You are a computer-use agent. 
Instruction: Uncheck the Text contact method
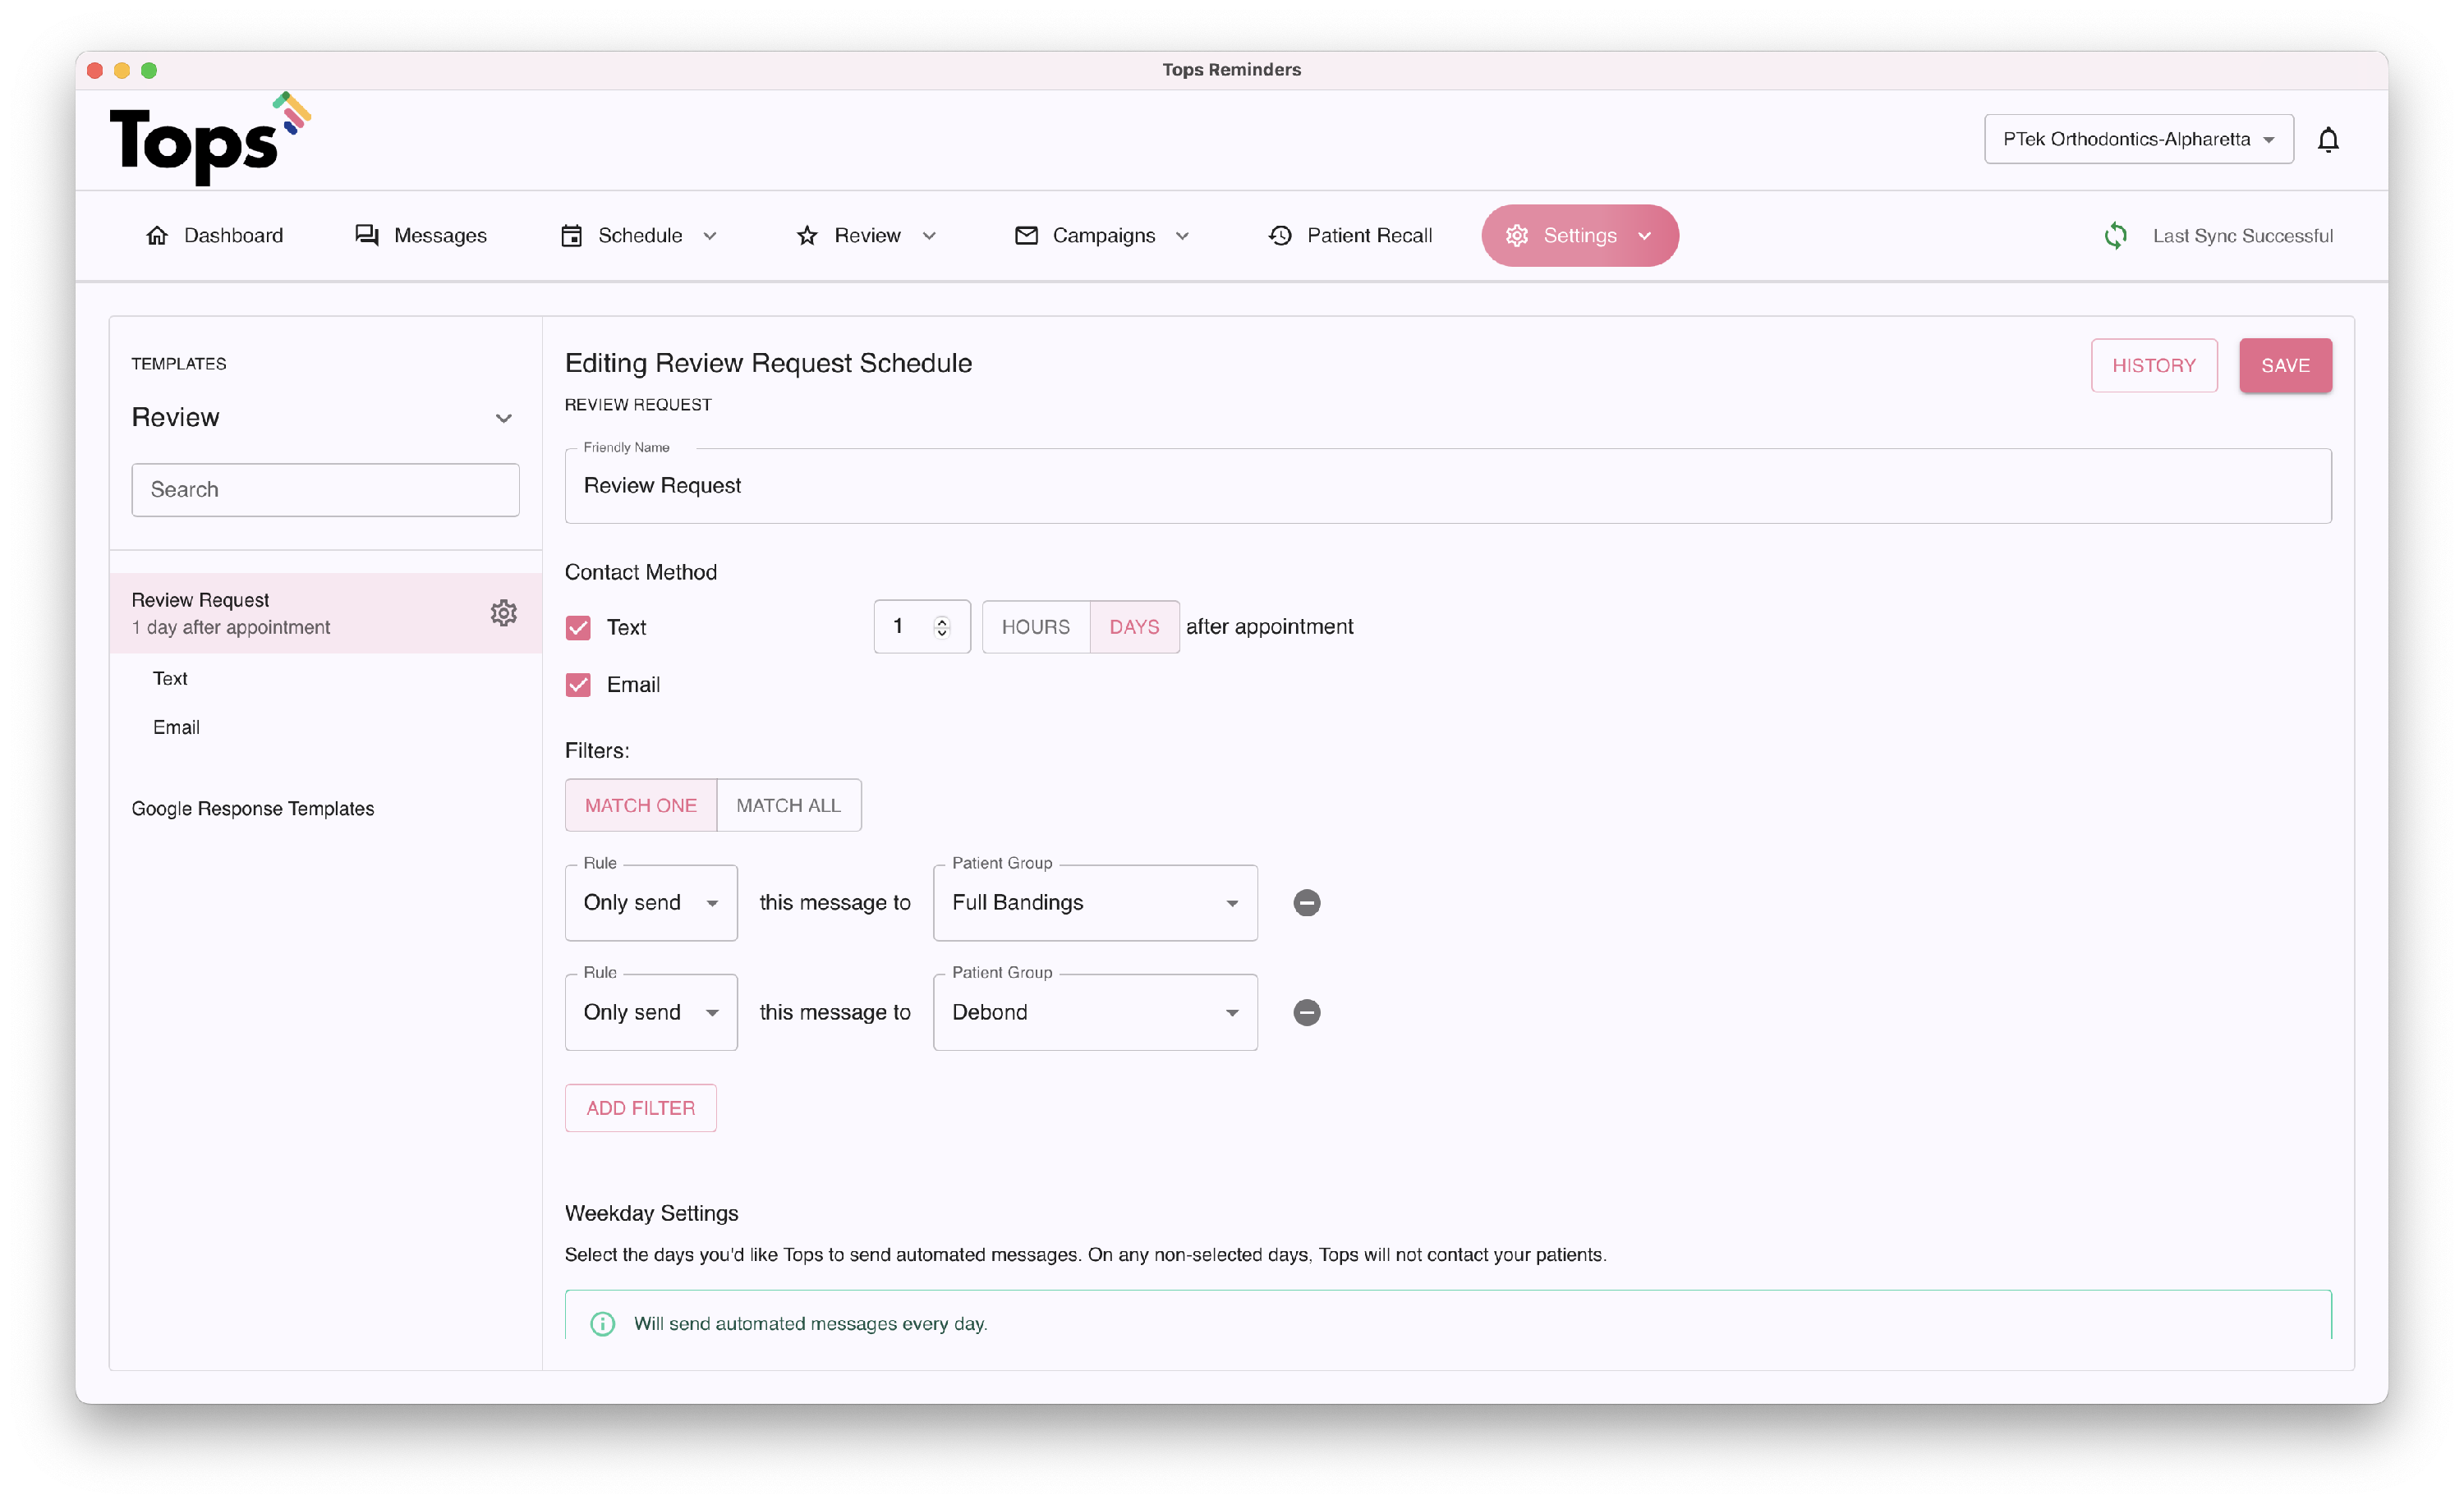pyautogui.click(x=578, y=627)
